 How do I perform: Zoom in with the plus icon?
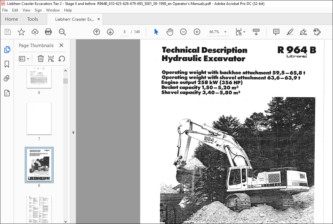tap(197, 32)
